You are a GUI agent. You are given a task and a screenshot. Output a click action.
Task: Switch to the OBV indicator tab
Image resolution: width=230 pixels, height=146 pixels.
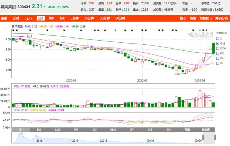[132, 130]
